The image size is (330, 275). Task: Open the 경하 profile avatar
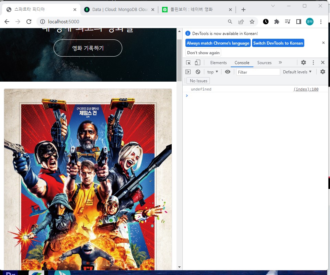tap(310, 21)
